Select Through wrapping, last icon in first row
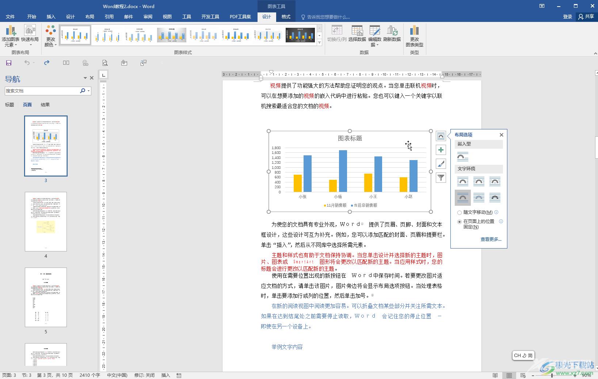The image size is (598, 379). coord(495,181)
